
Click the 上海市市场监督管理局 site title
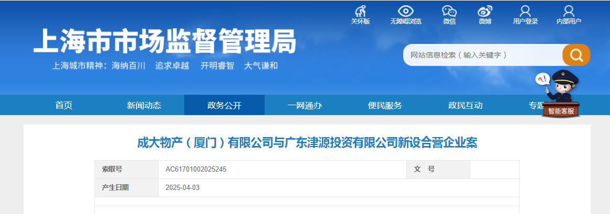pyautogui.click(x=164, y=41)
